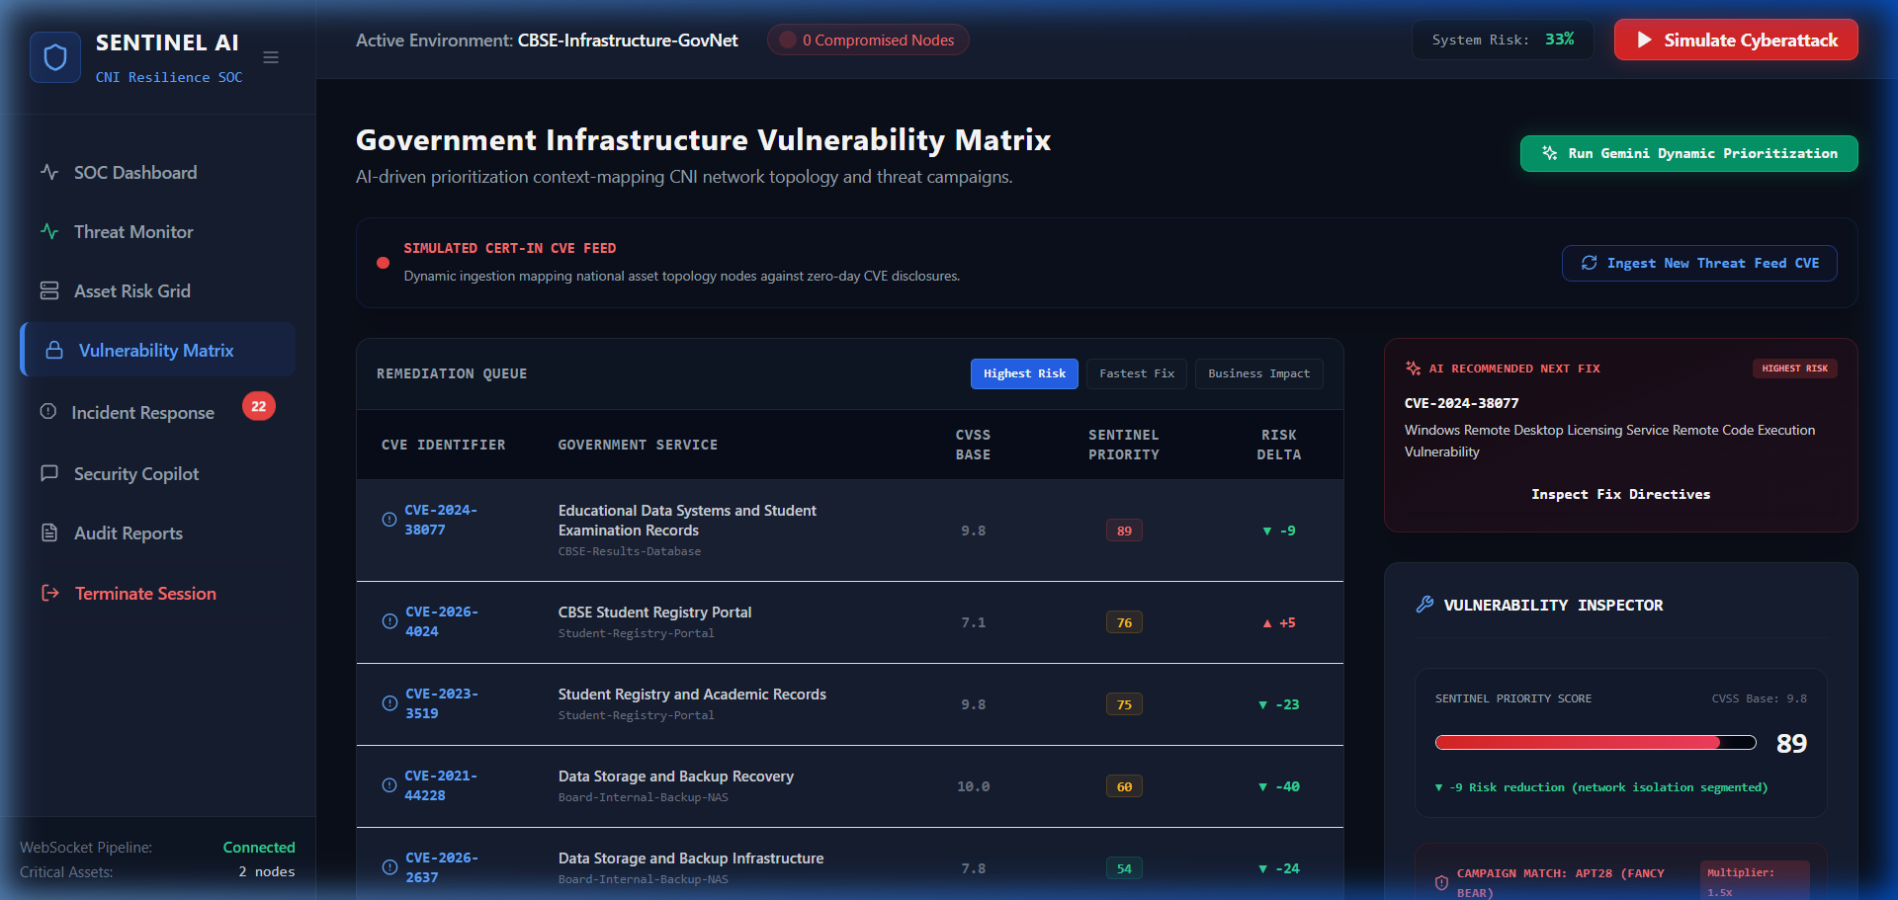Click the SOC Dashboard activity icon
This screenshot has height=900, width=1898.
(x=49, y=172)
